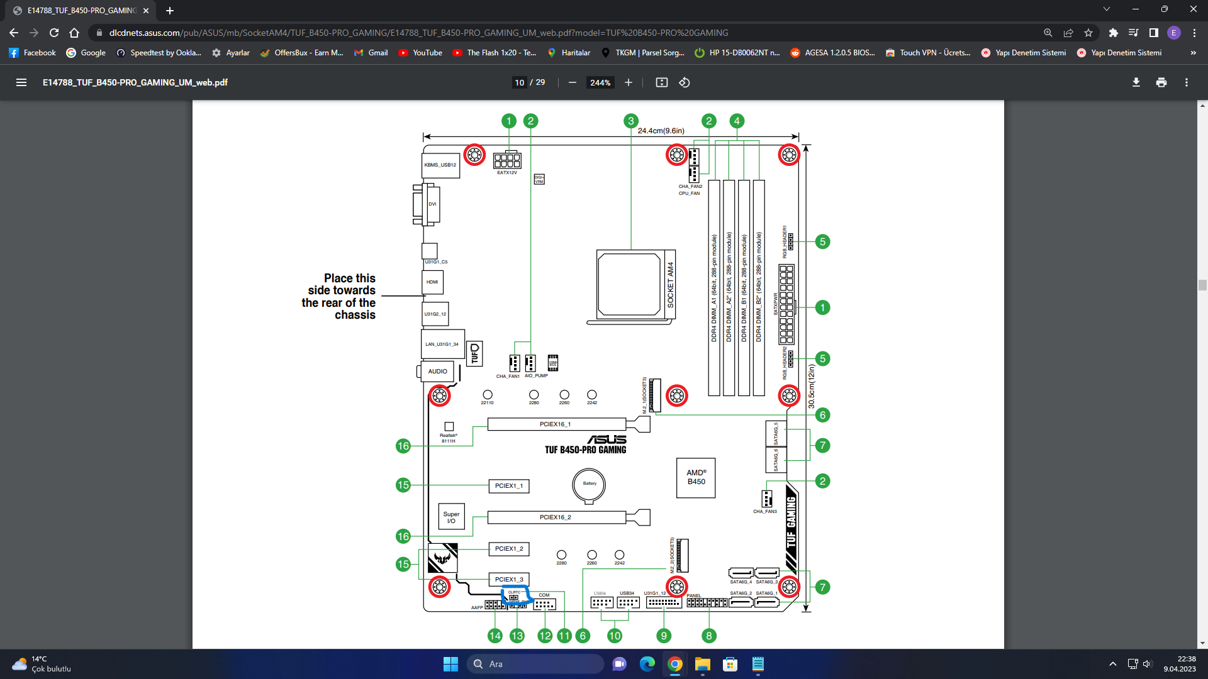Open the Teams chat taskbar icon

(619, 664)
